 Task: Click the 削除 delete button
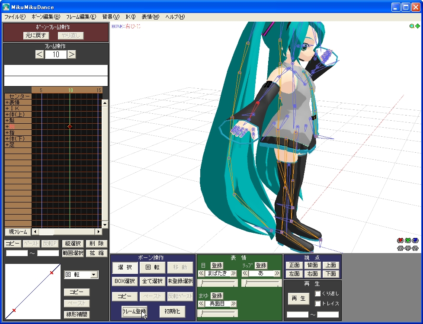96,244
